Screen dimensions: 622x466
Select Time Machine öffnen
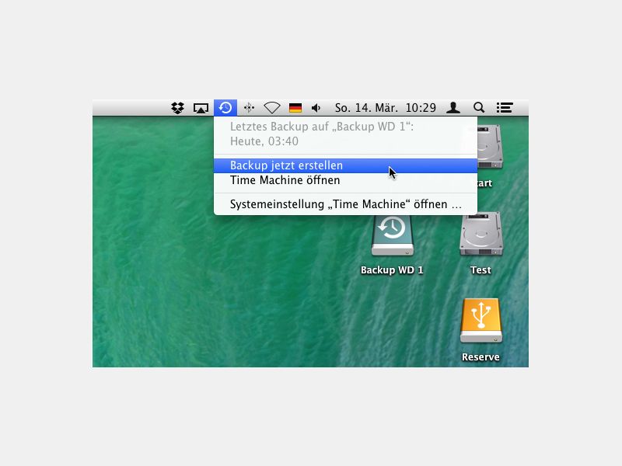pyautogui.click(x=345, y=180)
